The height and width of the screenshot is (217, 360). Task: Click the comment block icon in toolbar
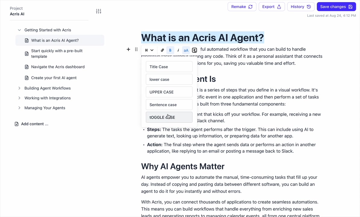coord(195,50)
